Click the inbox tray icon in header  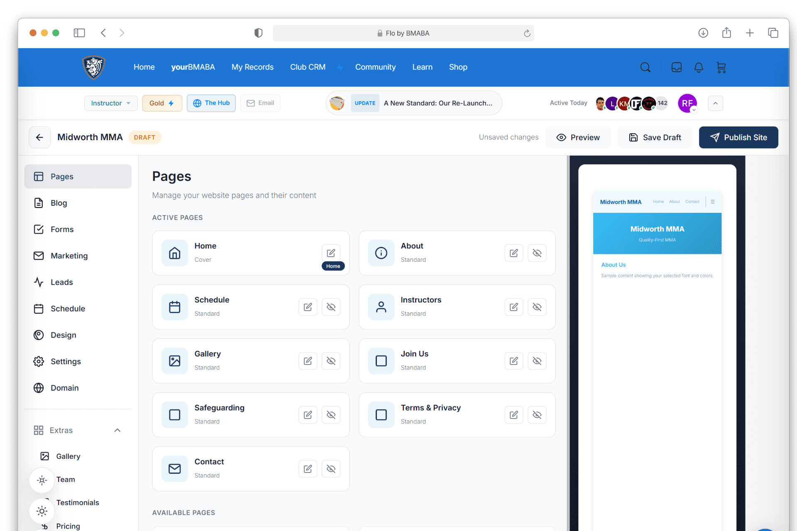pos(676,68)
